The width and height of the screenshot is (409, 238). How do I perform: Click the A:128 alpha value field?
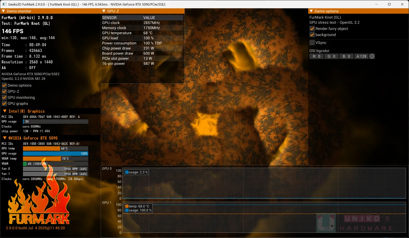361,56
